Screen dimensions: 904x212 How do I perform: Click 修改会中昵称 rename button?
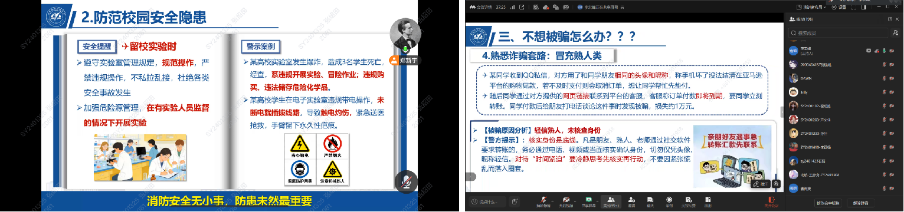pyautogui.click(x=828, y=203)
